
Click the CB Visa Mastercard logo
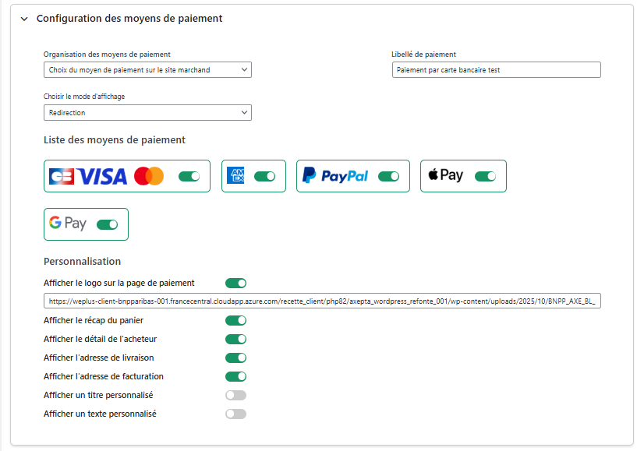[106, 176]
